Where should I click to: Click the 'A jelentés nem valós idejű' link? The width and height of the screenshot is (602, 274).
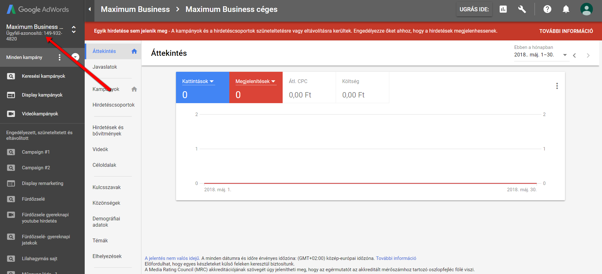172,258
